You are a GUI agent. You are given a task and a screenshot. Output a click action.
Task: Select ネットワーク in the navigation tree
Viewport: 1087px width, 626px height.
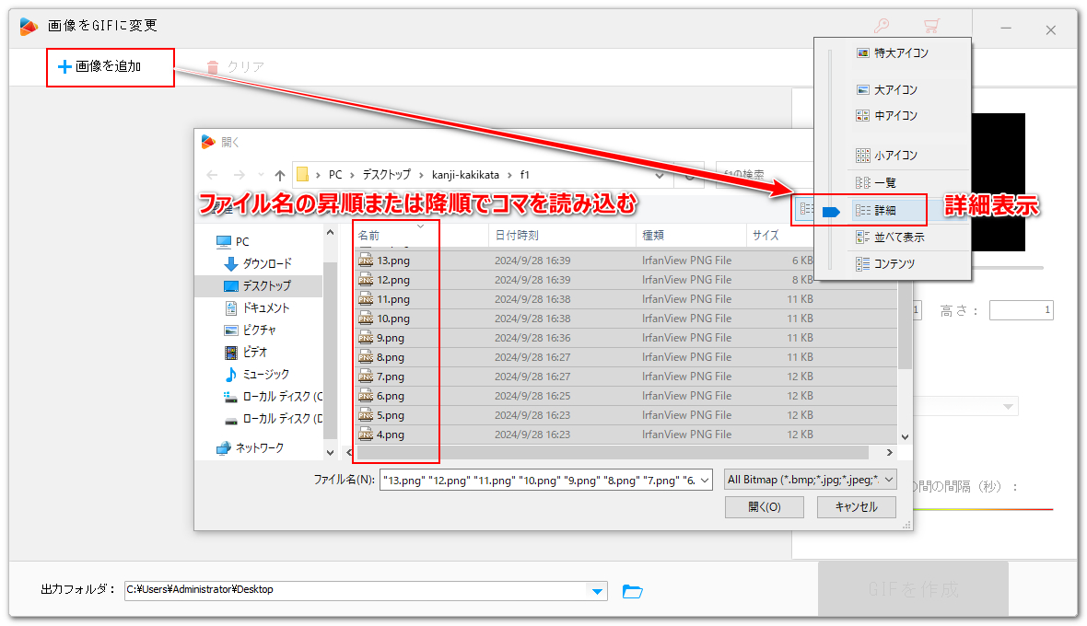coord(250,448)
